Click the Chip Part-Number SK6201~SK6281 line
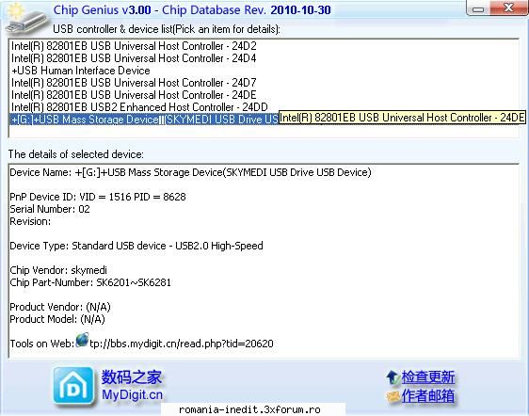 (90, 282)
